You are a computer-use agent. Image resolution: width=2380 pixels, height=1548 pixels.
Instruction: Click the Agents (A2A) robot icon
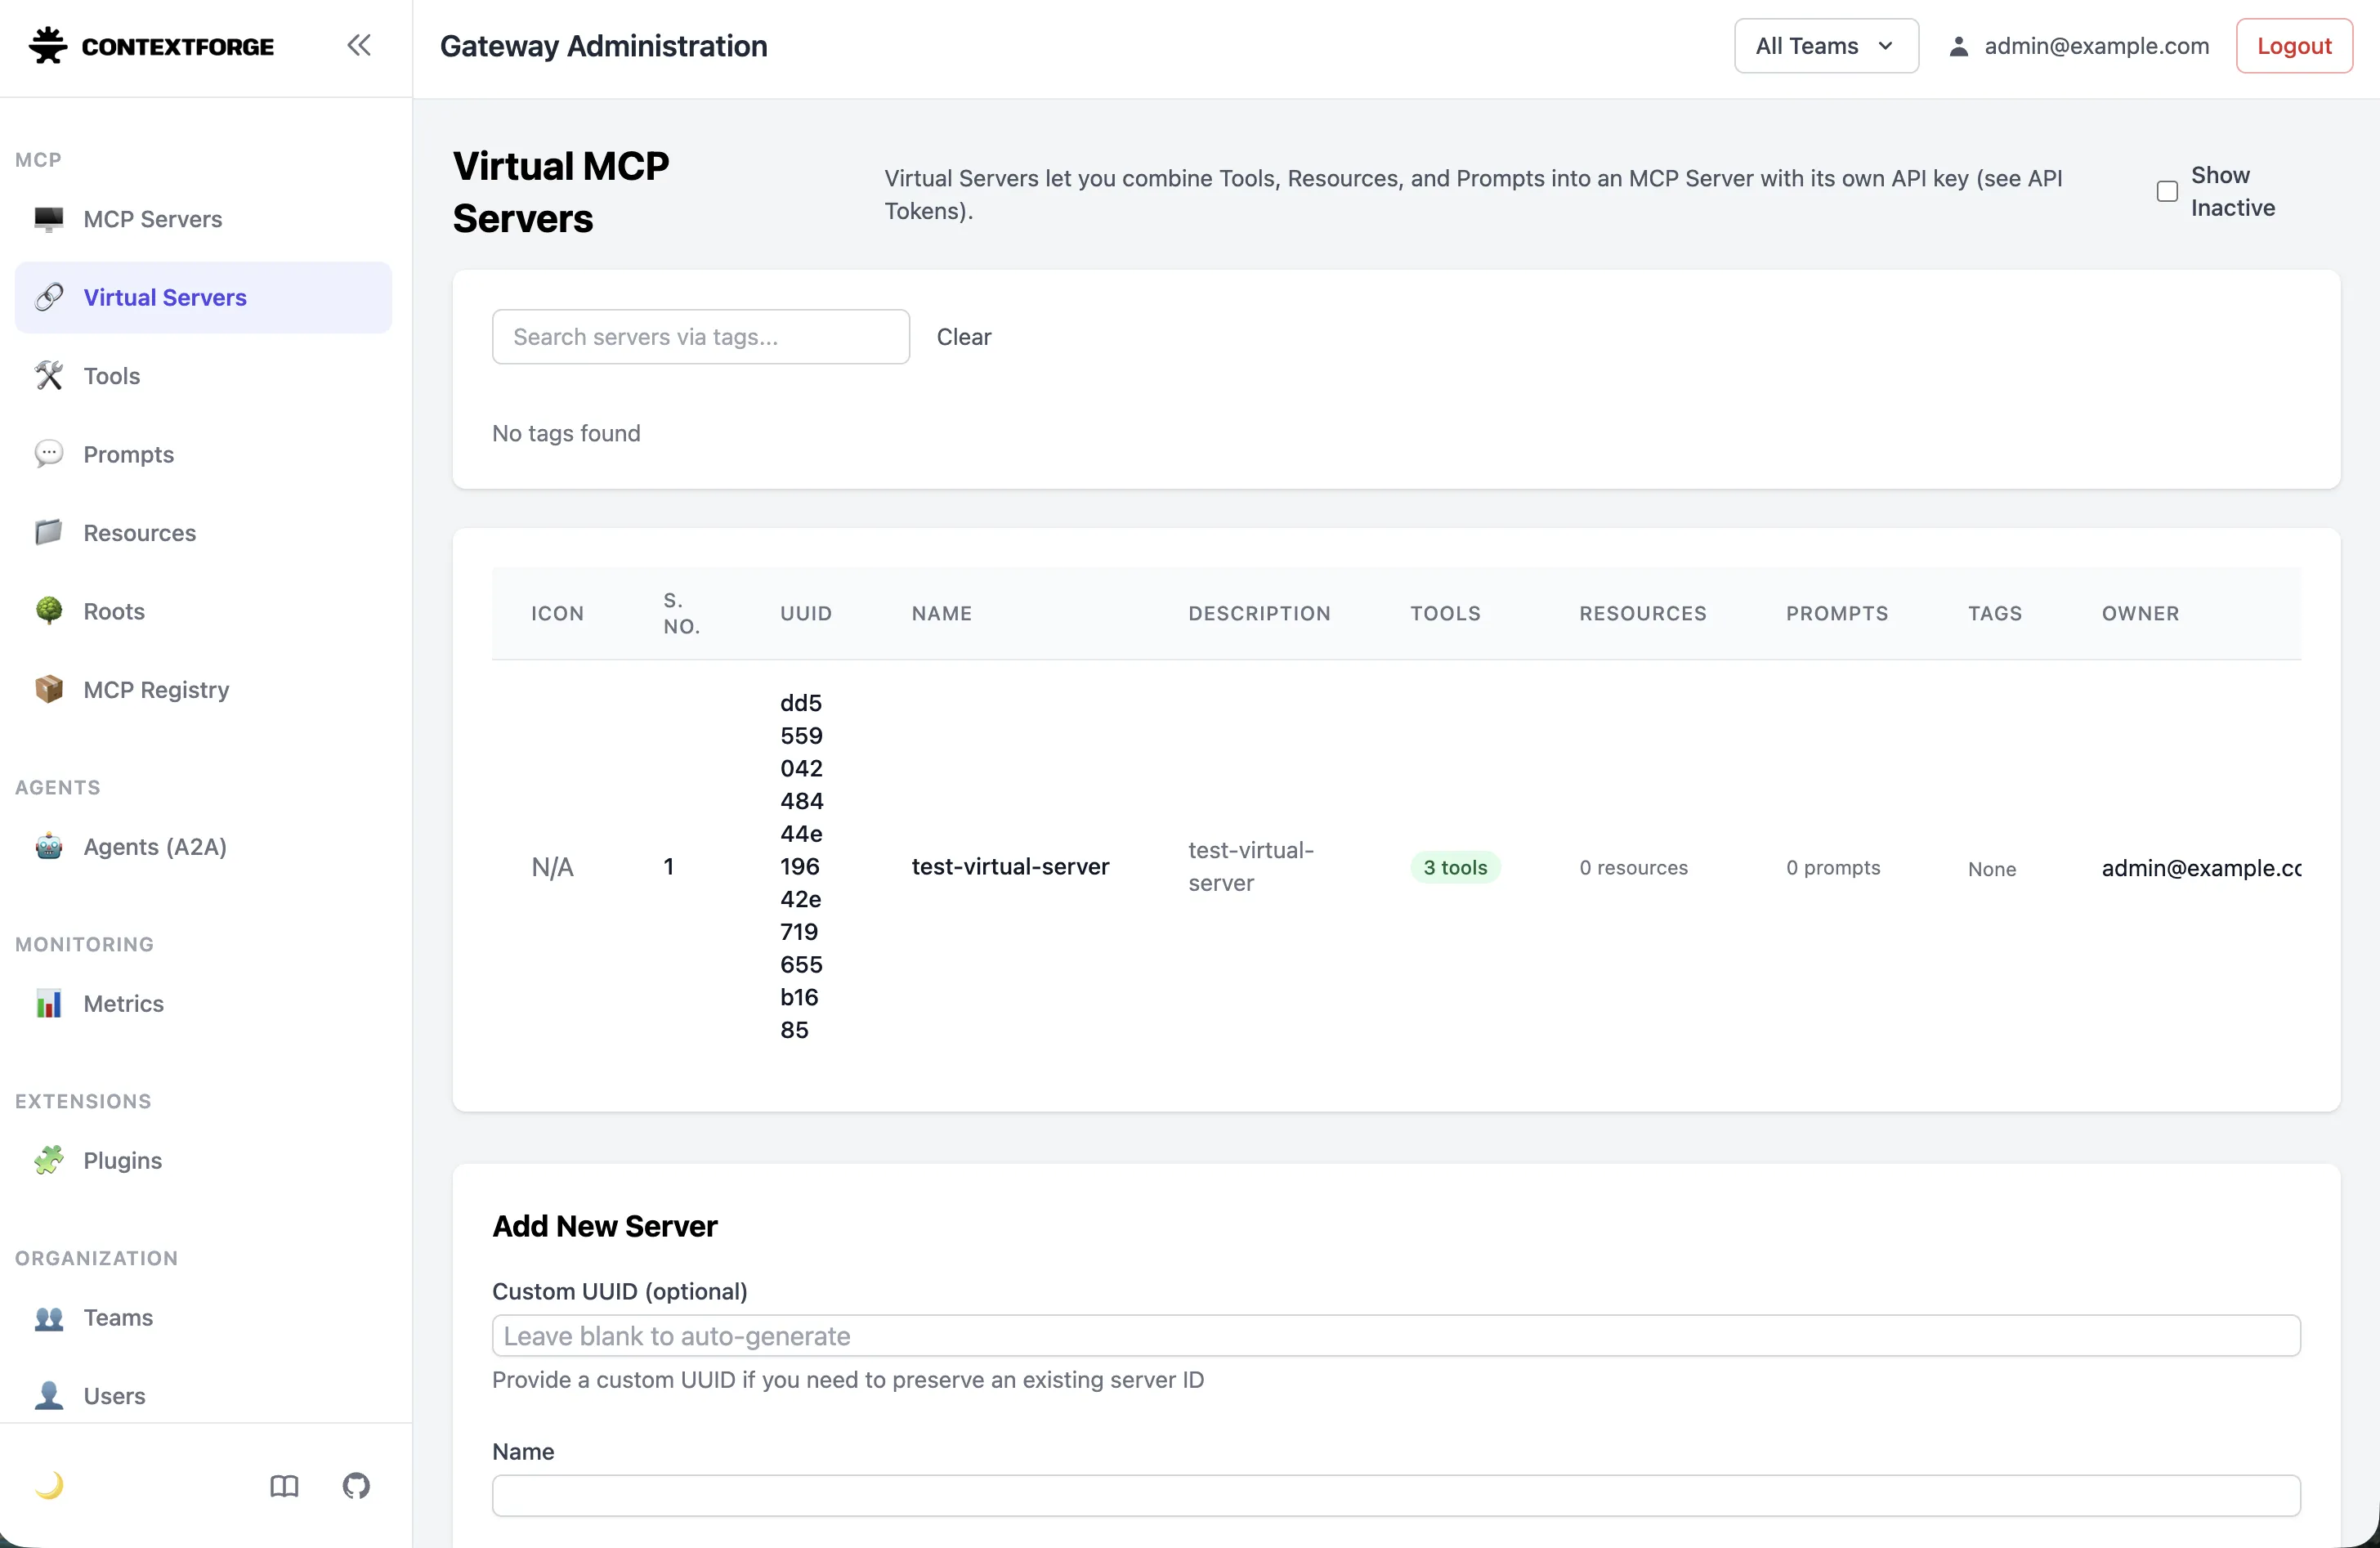coord(49,847)
